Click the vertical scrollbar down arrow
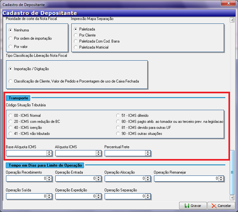Screen dimensions: 238x212 coord(232,197)
